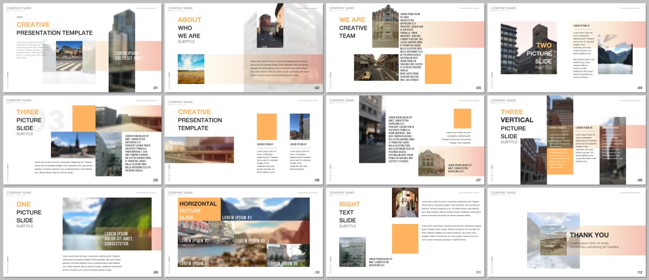Screen dimensions: 649x280
Task: Click the archway alley photo on slide 11
Action: click(x=405, y=202)
